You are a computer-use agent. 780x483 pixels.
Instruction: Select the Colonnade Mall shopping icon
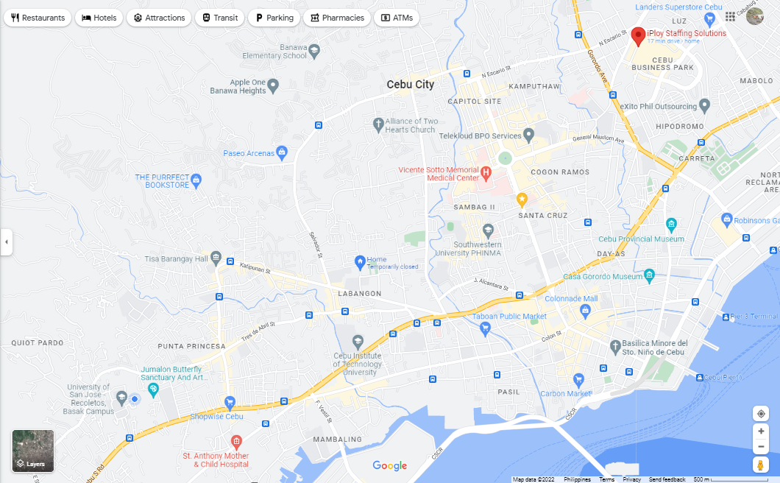pos(586,311)
